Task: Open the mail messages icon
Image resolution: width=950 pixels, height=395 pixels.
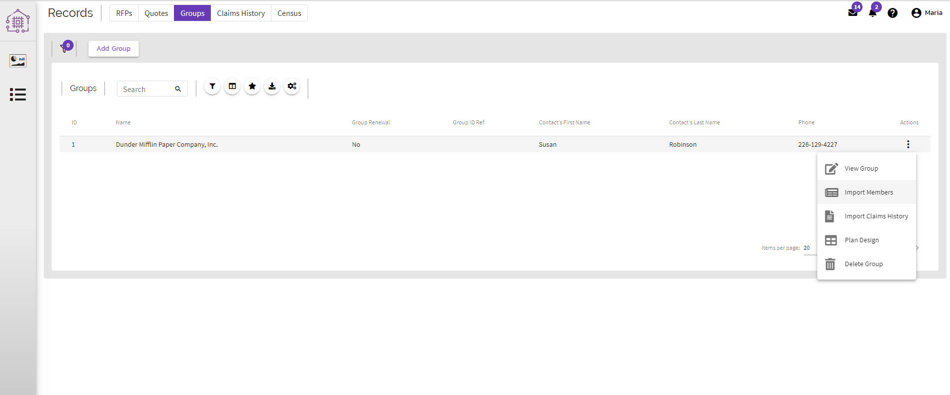Action: [853, 13]
